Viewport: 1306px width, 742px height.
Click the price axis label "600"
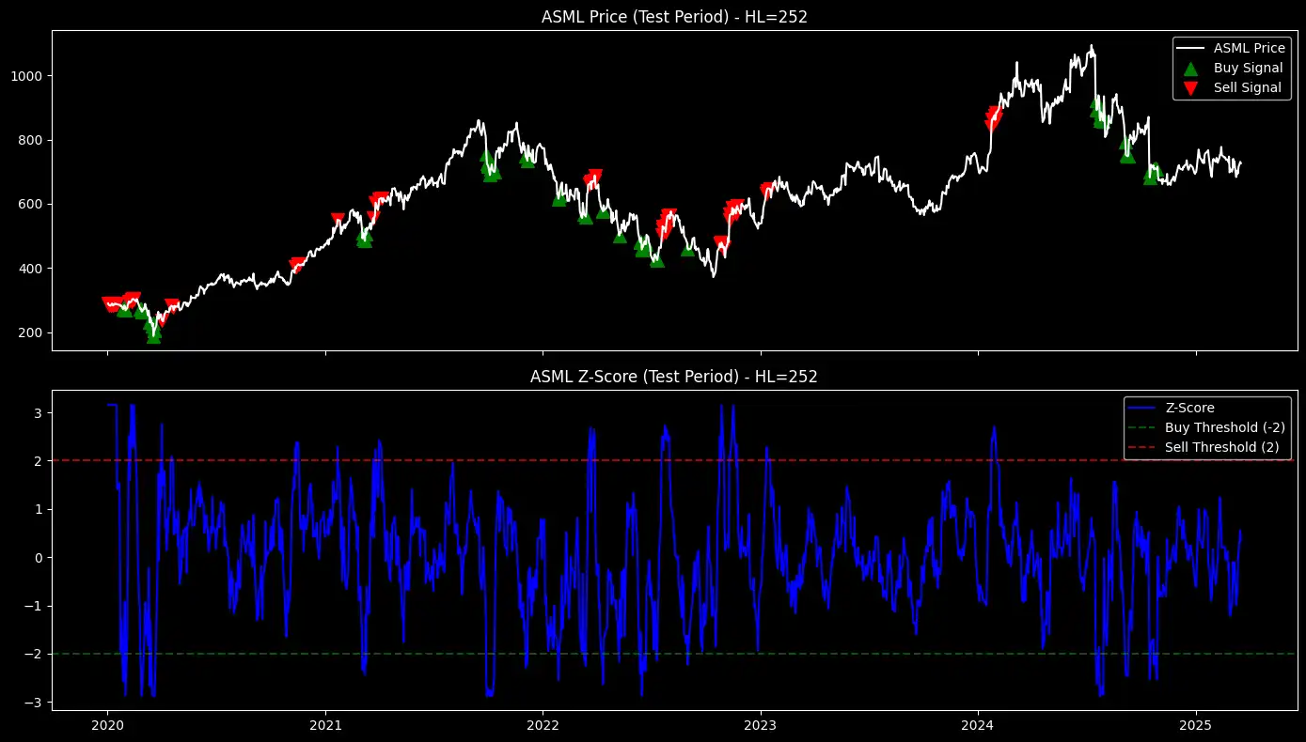[x=29, y=204]
